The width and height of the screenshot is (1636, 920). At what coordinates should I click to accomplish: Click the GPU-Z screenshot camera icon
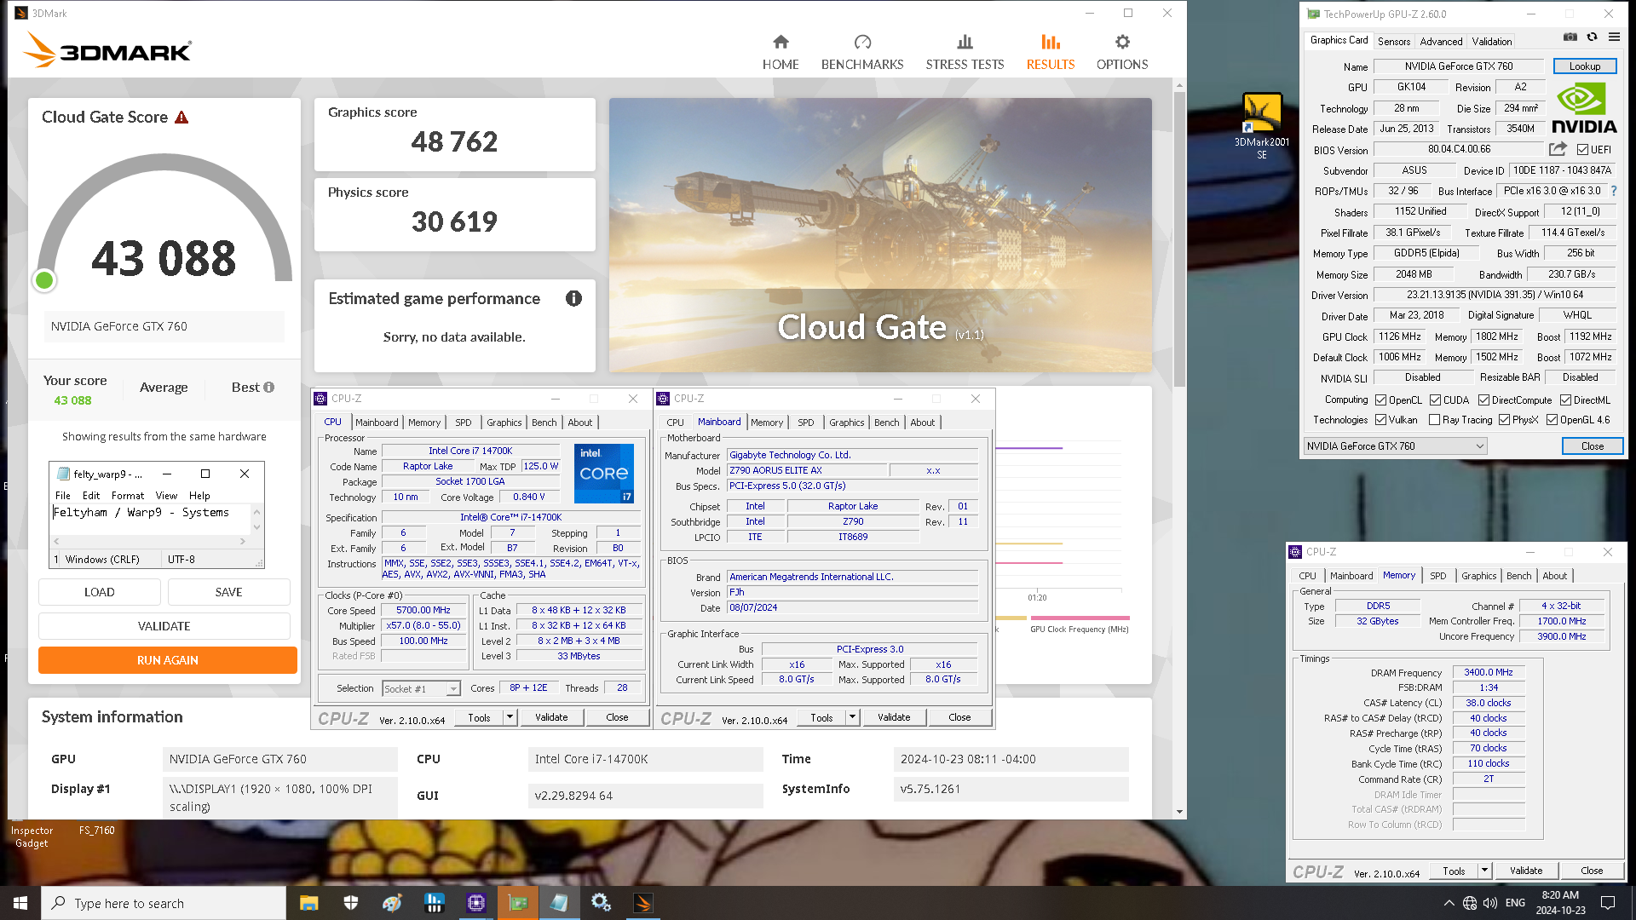[x=1570, y=37]
